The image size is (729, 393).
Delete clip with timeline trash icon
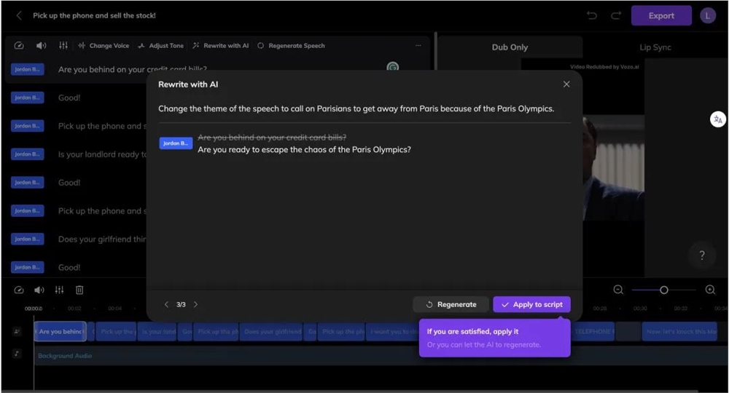click(79, 290)
